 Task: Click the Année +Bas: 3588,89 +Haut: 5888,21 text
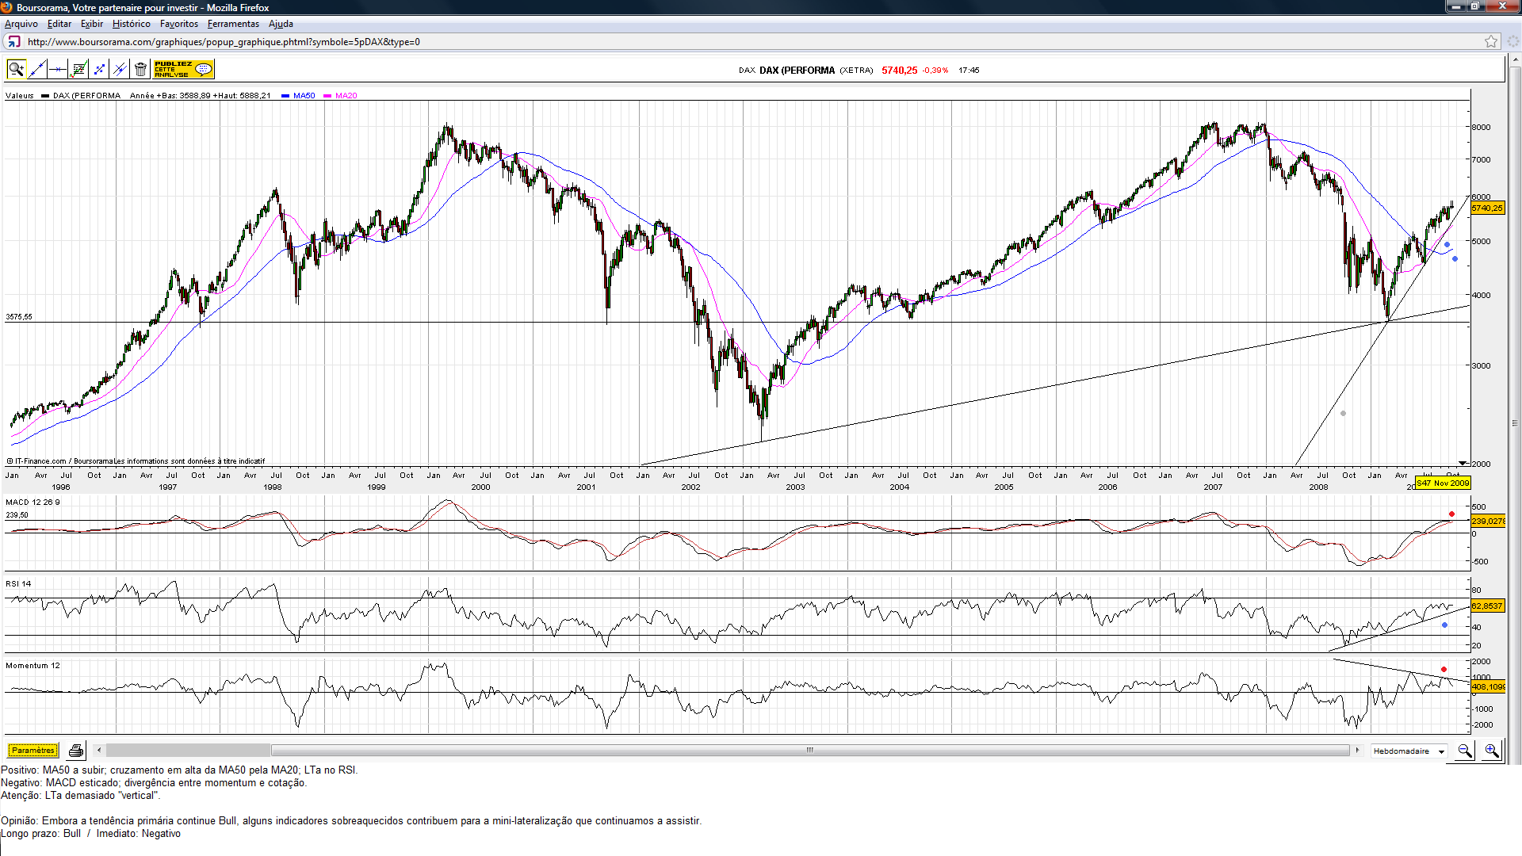pos(200,96)
